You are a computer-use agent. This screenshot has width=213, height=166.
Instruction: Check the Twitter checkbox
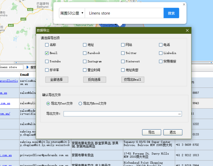(x=123, y=53)
